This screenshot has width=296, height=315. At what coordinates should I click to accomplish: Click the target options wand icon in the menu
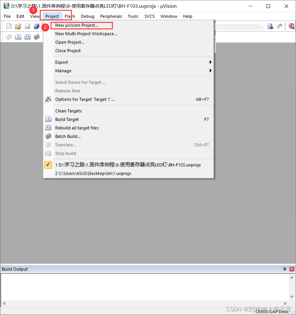(x=48, y=99)
